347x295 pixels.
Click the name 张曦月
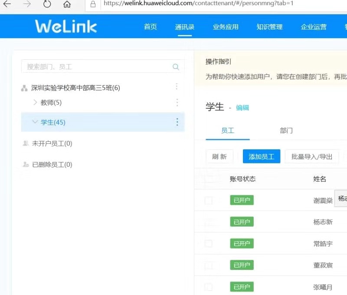[x=323, y=287]
